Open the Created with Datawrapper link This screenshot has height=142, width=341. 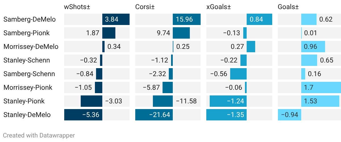(x=39, y=135)
